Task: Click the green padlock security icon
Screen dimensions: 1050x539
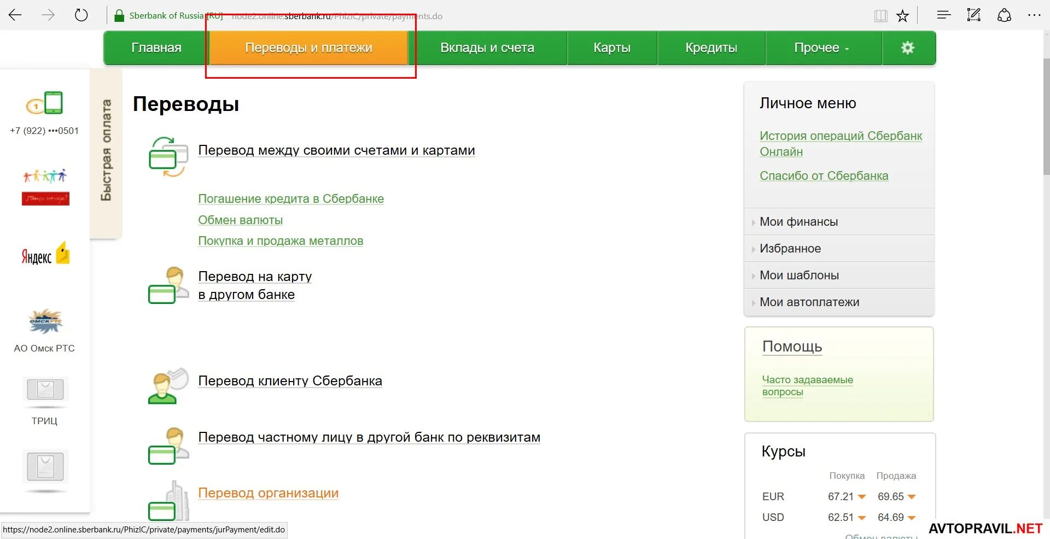Action: (x=119, y=16)
